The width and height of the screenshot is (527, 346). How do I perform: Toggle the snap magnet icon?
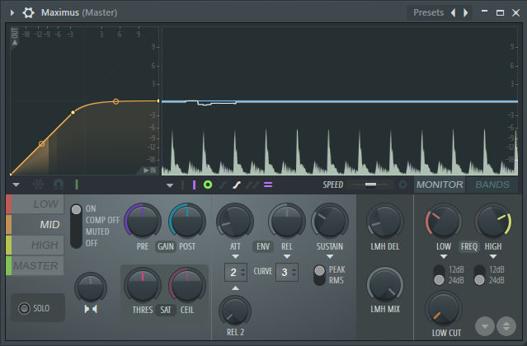point(59,185)
